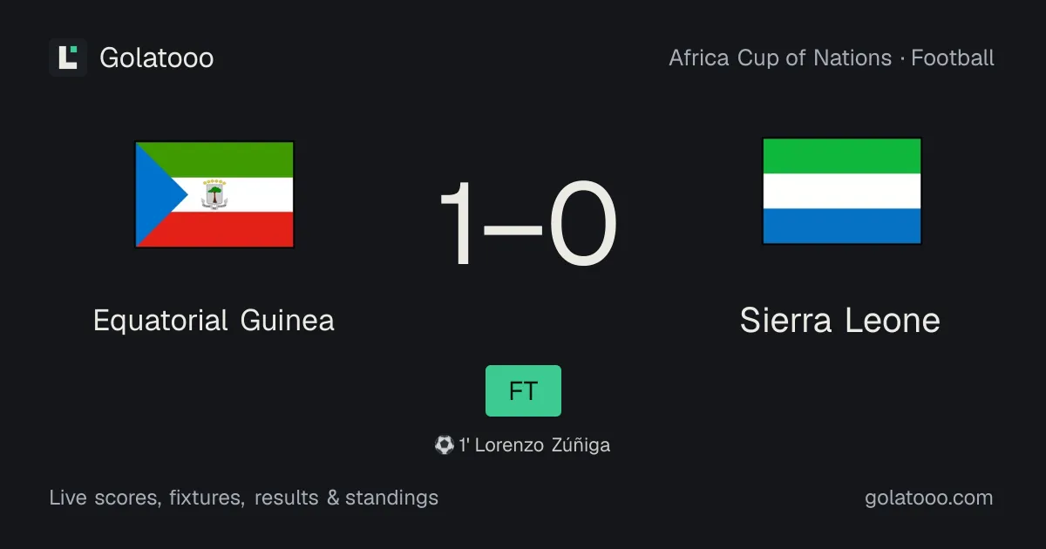The image size is (1046, 549).
Task: Select the Football category label
Action: pos(953,58)
